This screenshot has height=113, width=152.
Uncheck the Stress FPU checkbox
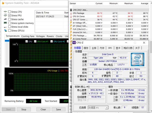point(10,16)
